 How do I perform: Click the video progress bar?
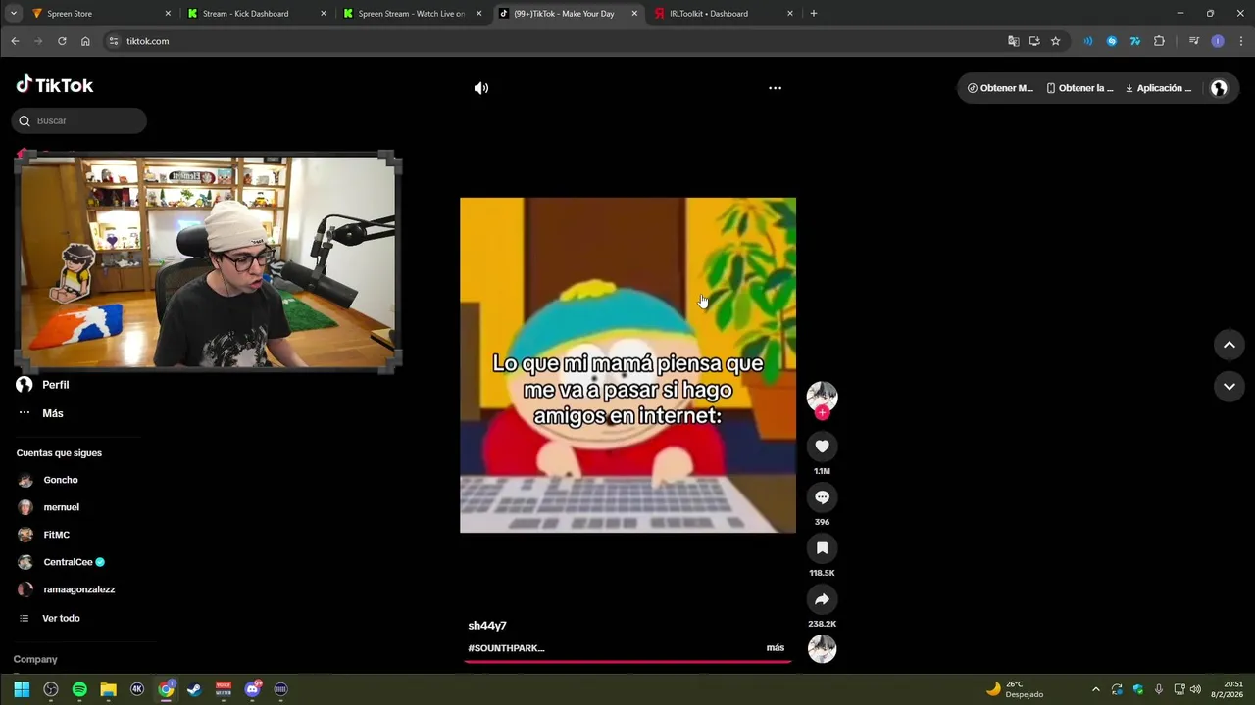click(627, 662)
